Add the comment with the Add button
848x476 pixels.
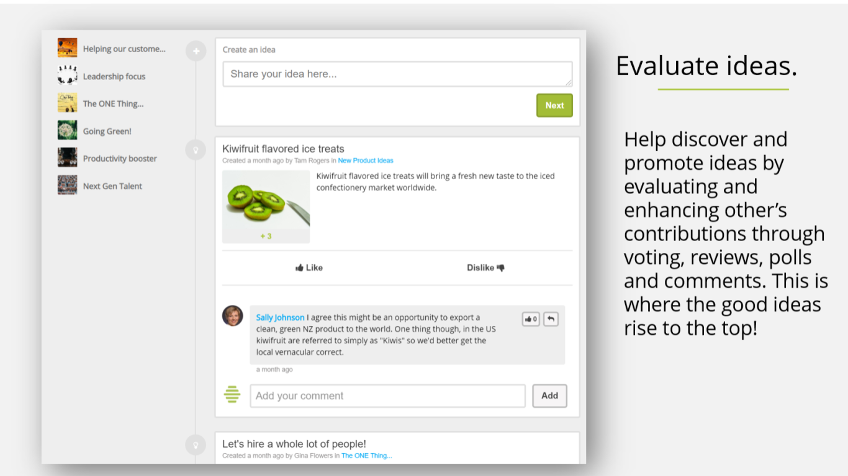549,395
